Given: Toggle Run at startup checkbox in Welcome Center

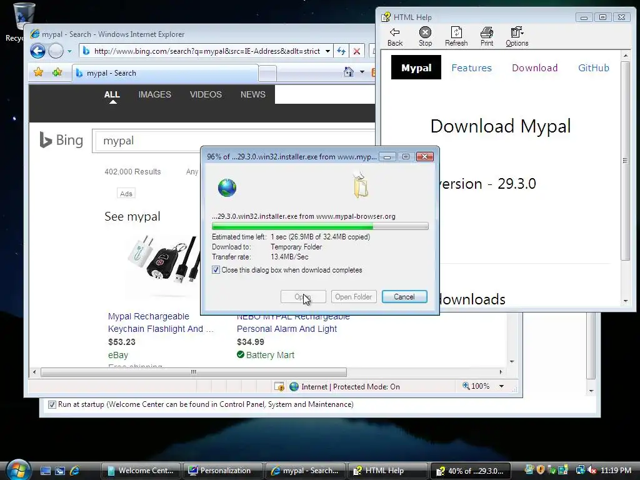Looking at the screenshot, I should [52, 404].
